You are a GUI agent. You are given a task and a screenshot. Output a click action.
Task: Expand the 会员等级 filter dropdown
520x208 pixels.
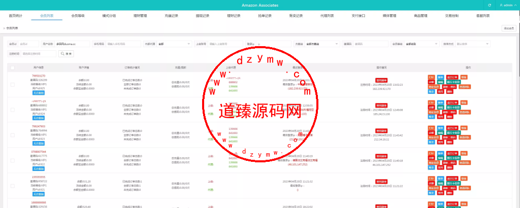coord(422,44)
